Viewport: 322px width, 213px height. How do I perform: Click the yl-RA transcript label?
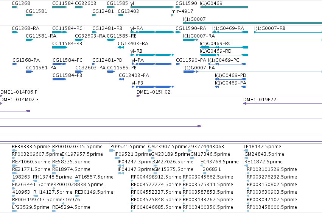click(137, 28)
